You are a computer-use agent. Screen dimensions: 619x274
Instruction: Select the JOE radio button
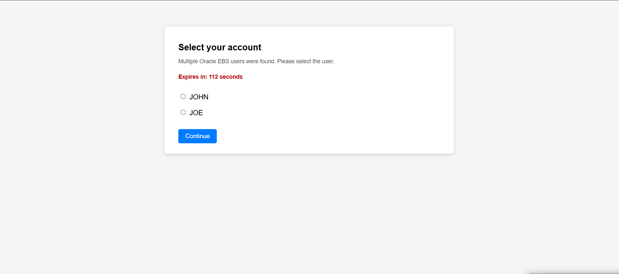coord(183,112)
